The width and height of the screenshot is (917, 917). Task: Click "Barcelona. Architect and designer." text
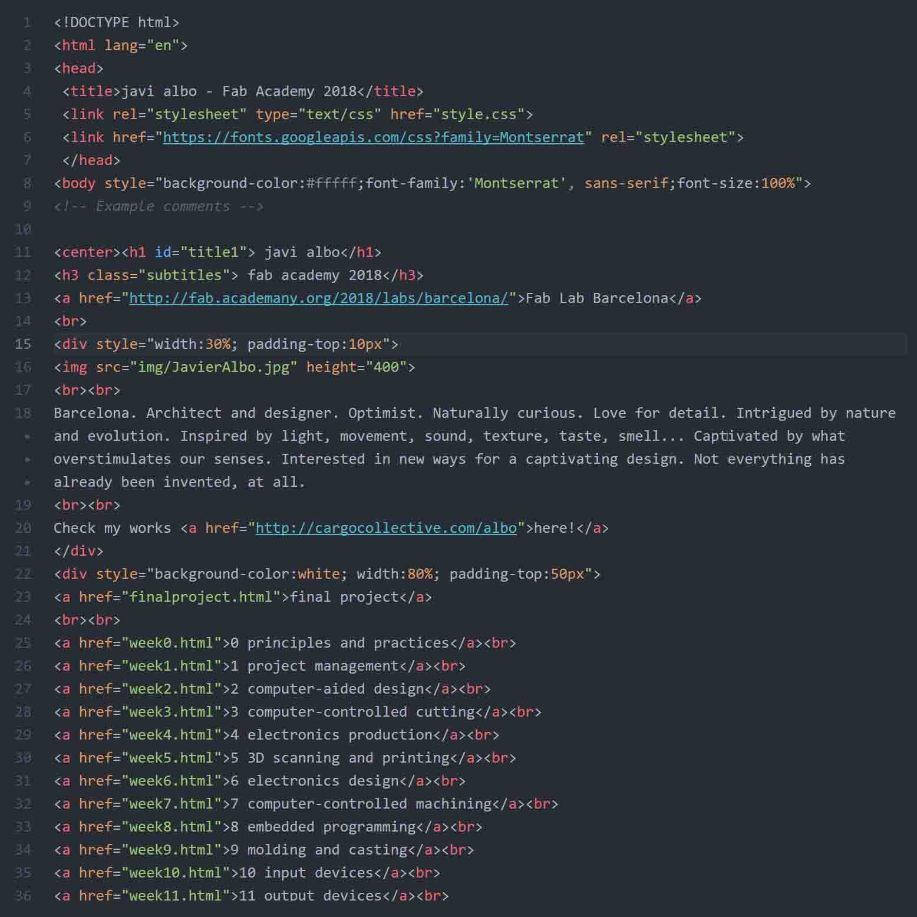[x=196, y=413]
